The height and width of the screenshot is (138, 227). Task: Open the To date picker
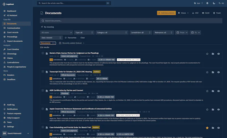[x=195, y=33]
